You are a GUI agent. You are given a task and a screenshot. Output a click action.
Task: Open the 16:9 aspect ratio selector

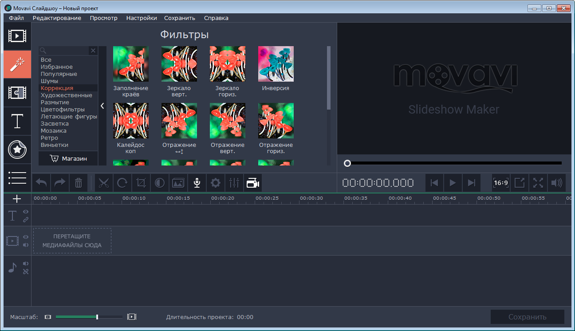[501, 183]
